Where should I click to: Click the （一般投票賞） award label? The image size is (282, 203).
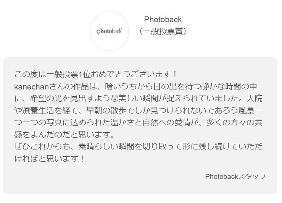pyautogui.click(x=163, y=31)
